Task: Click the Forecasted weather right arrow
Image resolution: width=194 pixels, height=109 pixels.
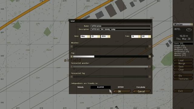Action: pyautogui.click(x=149, y=67)
